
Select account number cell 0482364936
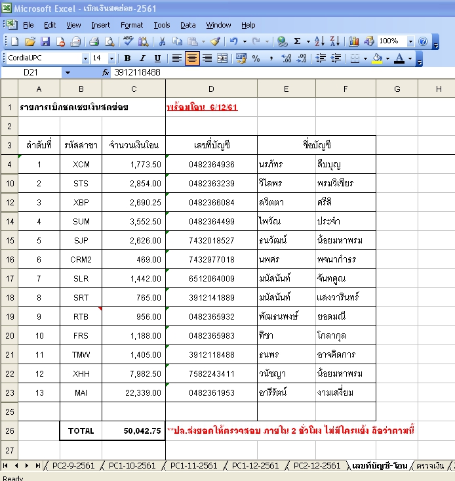tap(211, 165)
